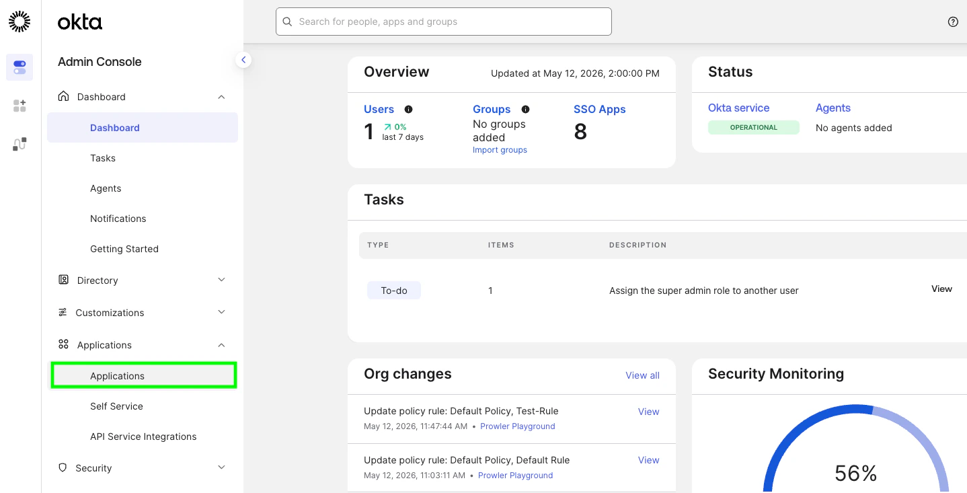This screenshot has width=967, height=493.
Task: Click the TYPE column header
Action: [378, 245]
